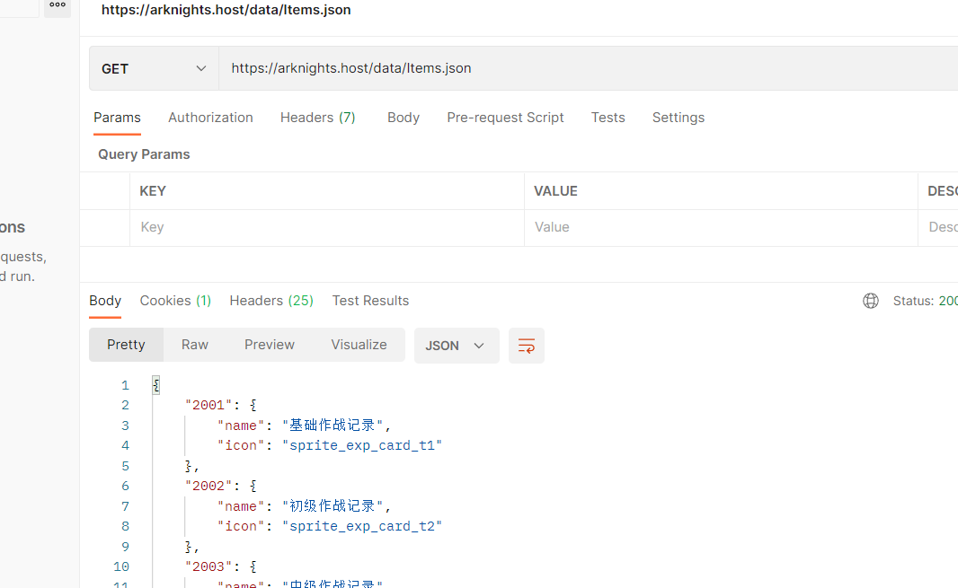Open the Pre-request Script tab
Image resolution: width=958 pixels, height=588 pixels.
pyautogui.click(x=505, y=118)
